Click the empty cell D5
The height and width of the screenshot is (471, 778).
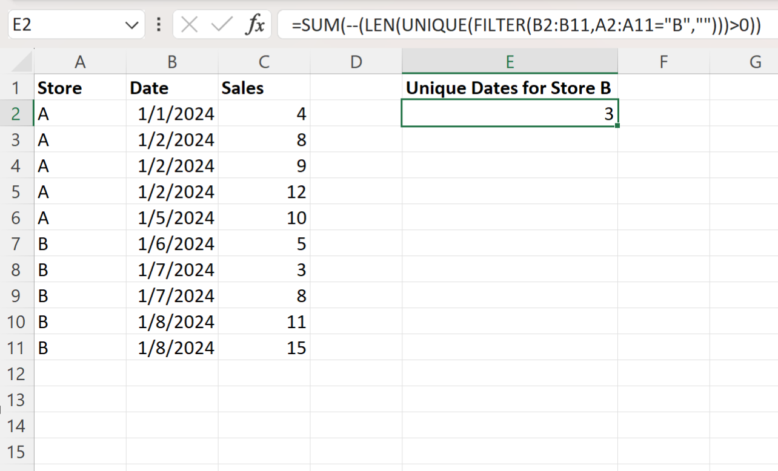click(x=356, y=191)
